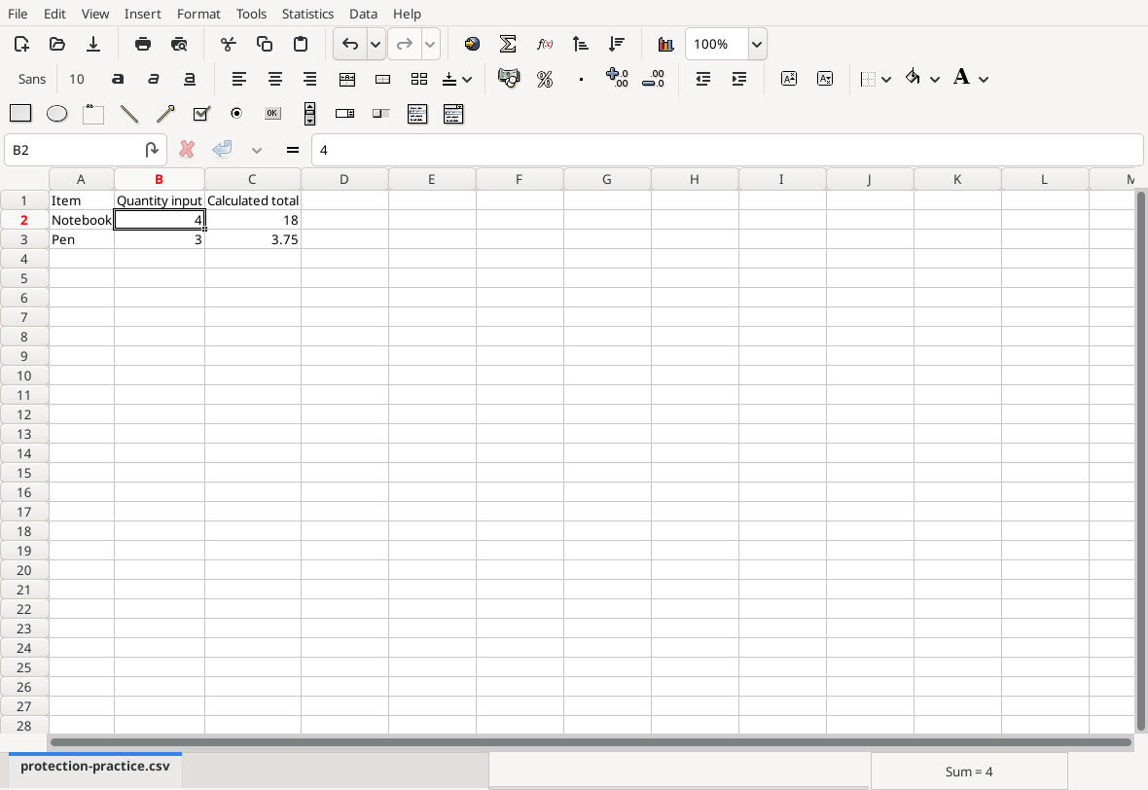Save the current workbook
The width and height of the screenshot is (1148, 790).
pyautogui.click(x=93, y=44)
